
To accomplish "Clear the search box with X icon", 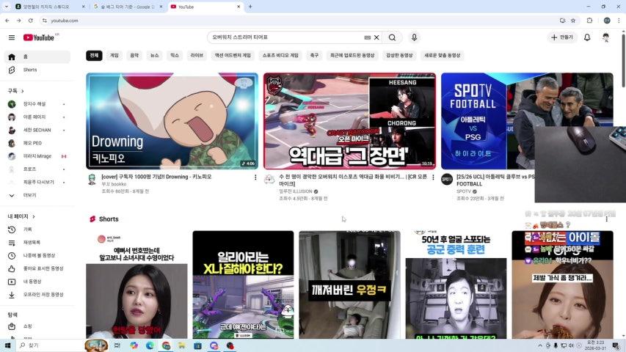I will [377, 37].
